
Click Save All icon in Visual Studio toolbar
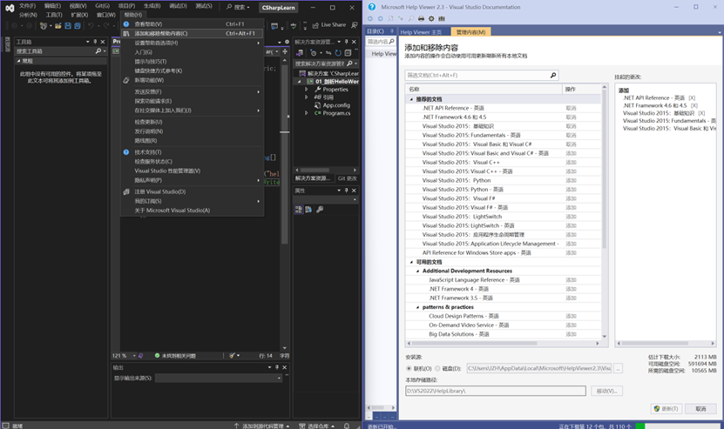point(78,26)
